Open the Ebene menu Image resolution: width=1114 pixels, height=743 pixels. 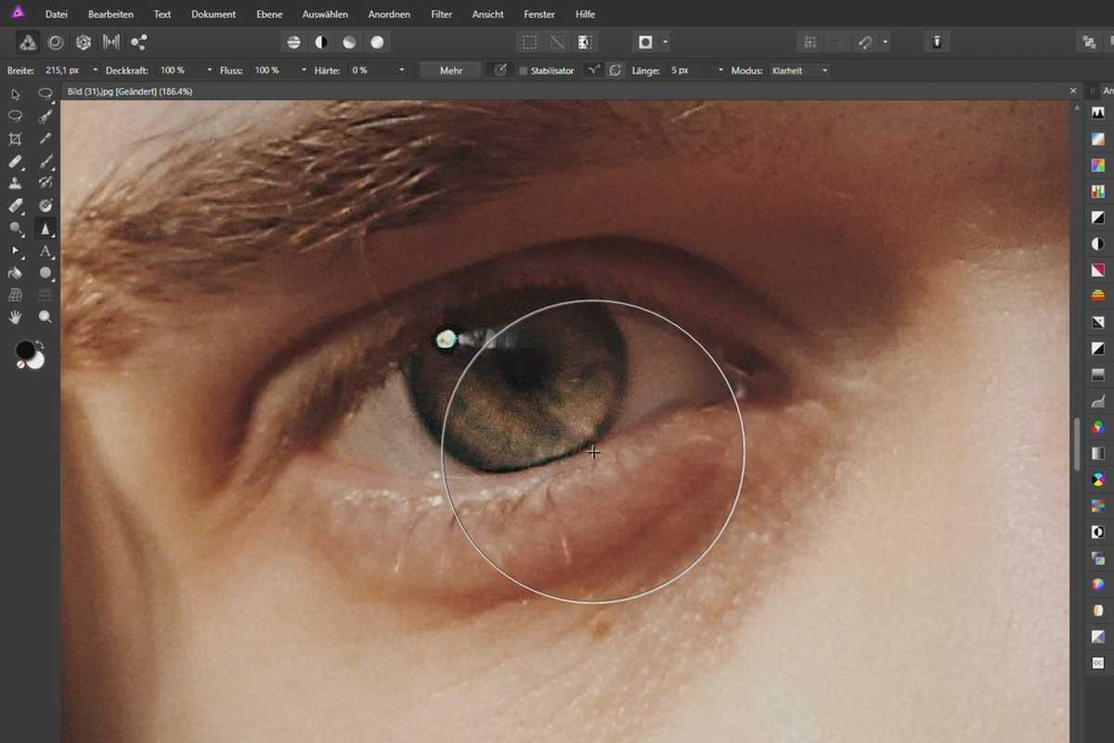point(269,14)
